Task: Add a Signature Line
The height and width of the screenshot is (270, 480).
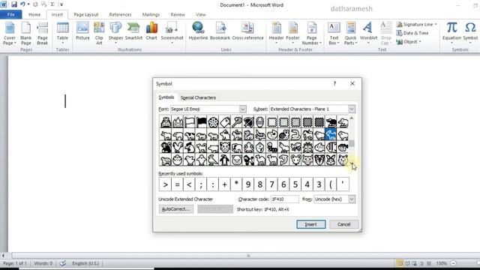Action: tap(417, 24)
